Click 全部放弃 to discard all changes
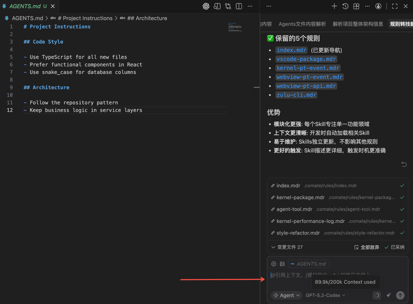The image size is (413, 304). [x=367, y=247]
